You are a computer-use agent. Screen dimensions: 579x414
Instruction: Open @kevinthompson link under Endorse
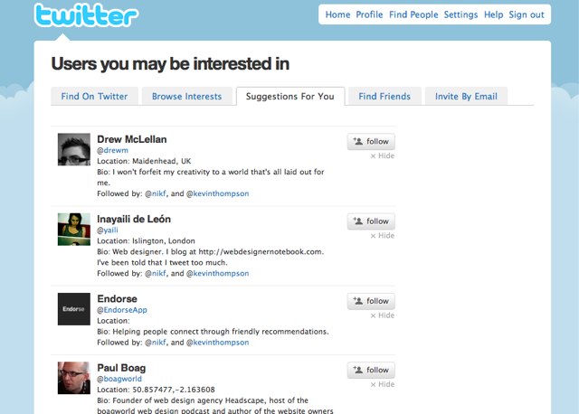click(x=217, y=343)
